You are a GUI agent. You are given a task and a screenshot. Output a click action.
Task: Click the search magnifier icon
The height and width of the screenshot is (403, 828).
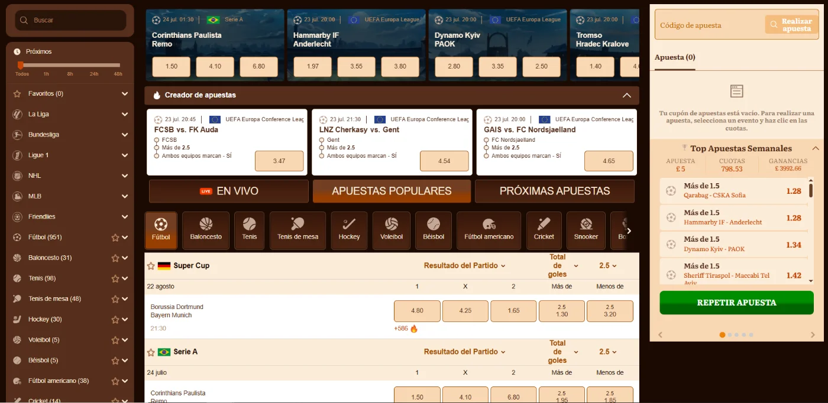24,20
